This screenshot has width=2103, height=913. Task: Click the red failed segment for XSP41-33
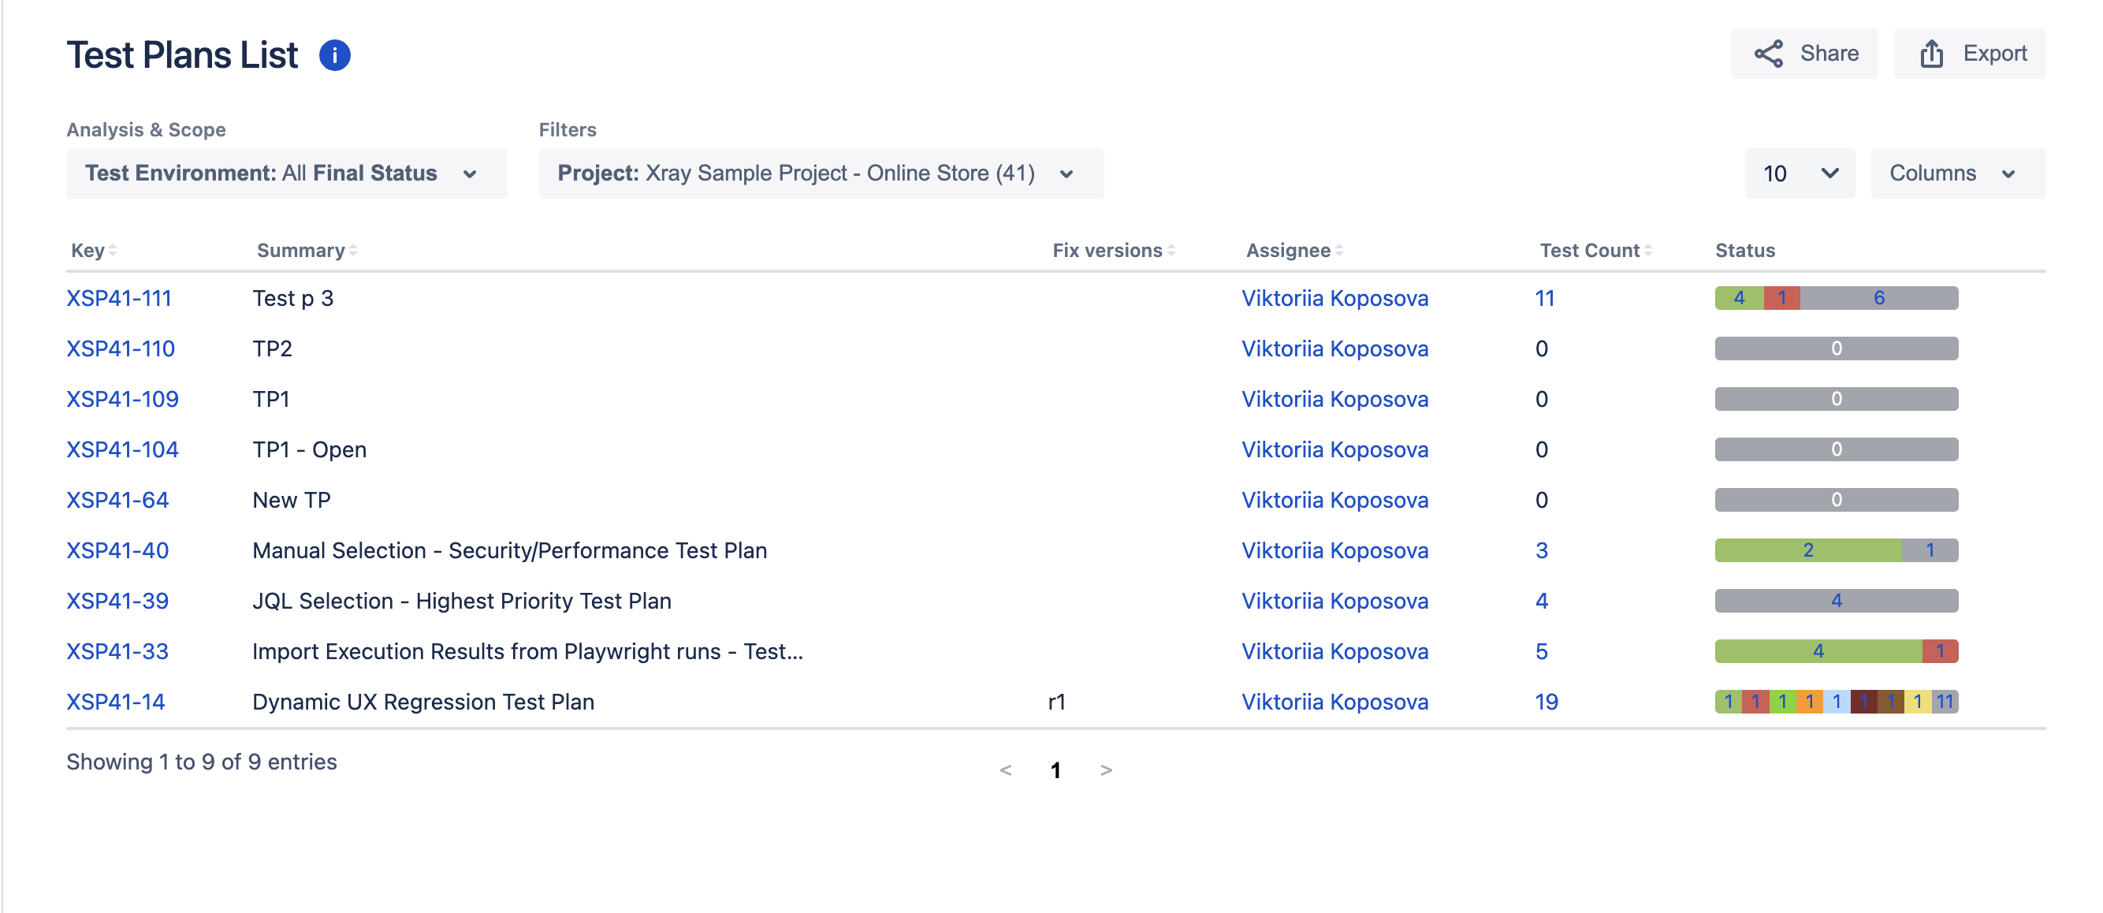point(1940,652)
